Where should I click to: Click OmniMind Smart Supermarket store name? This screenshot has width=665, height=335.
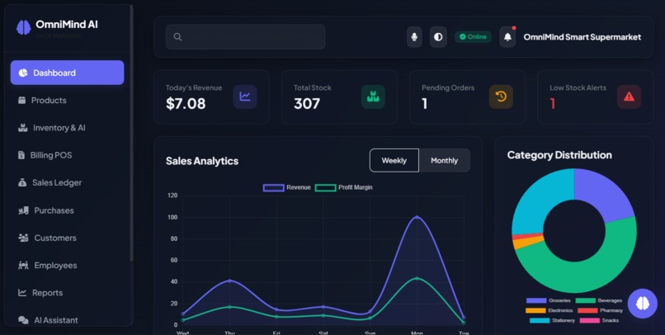582,37
